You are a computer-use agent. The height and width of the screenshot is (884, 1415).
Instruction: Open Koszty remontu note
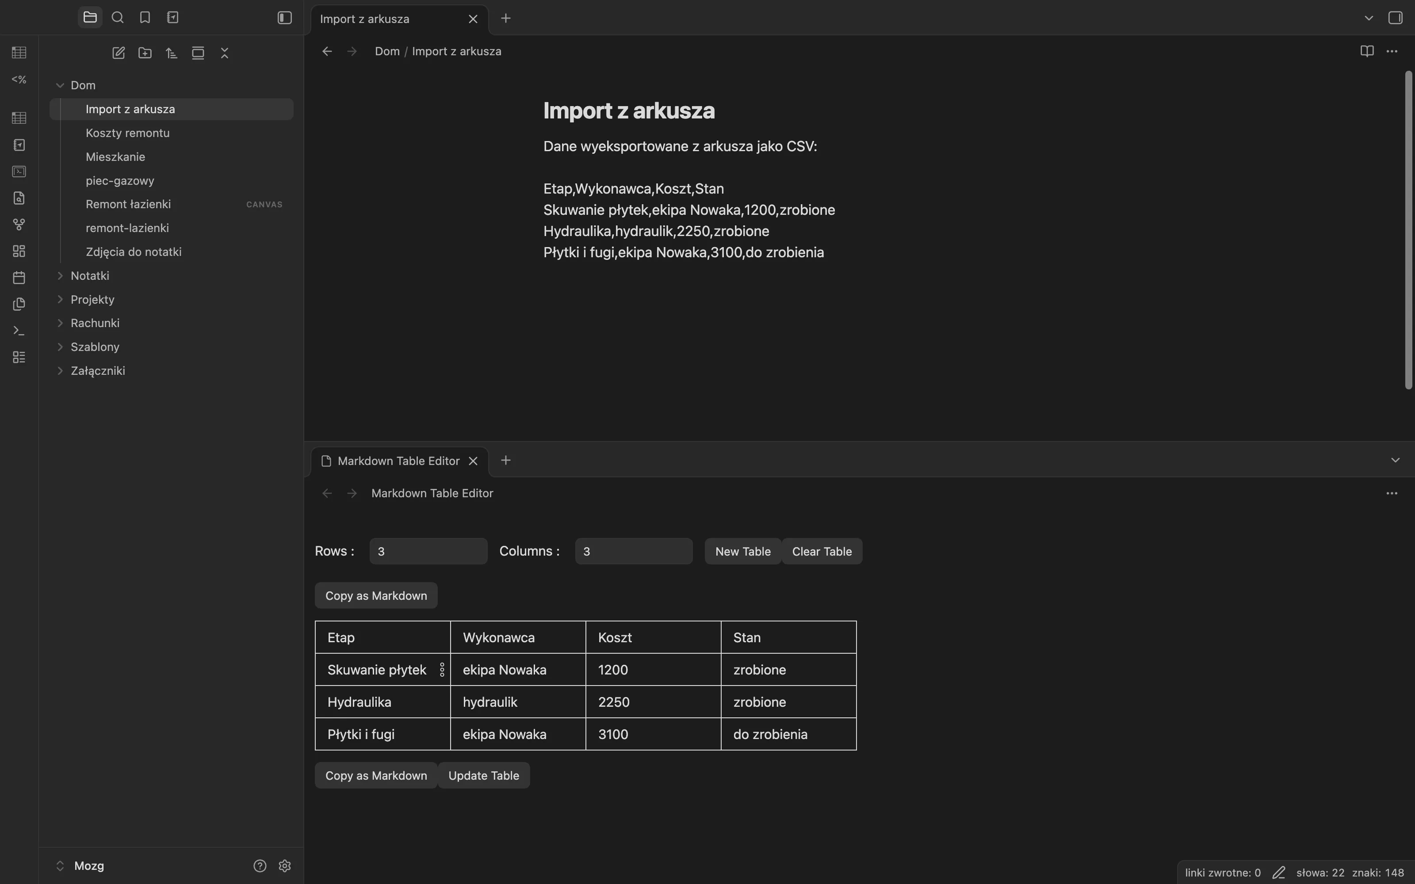[x=171, y=133]
